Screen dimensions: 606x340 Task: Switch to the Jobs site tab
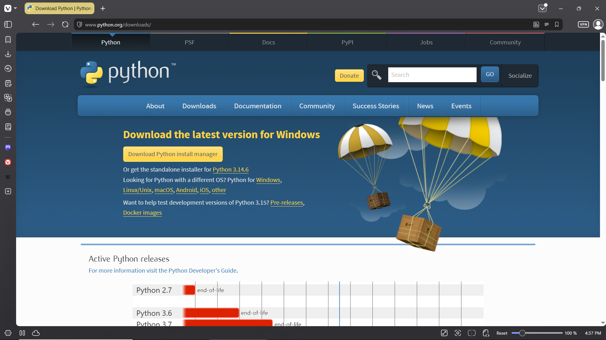click(x=426, y=42)
